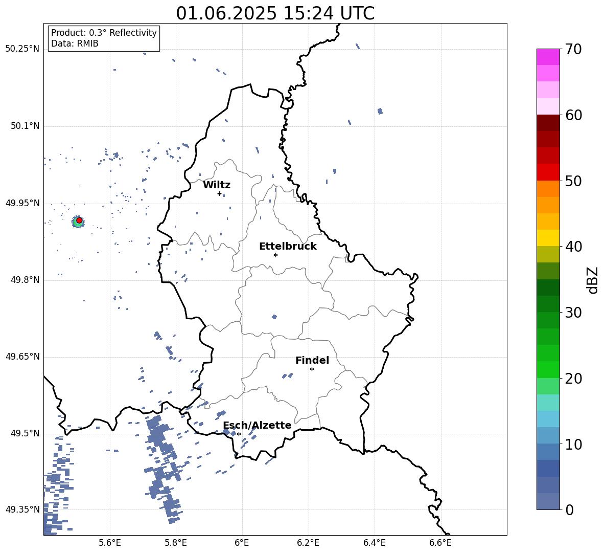Click the 49.35°N latitude label
Image resolution: width=605 pixels, height=553 pixels.
coord(22,510)
